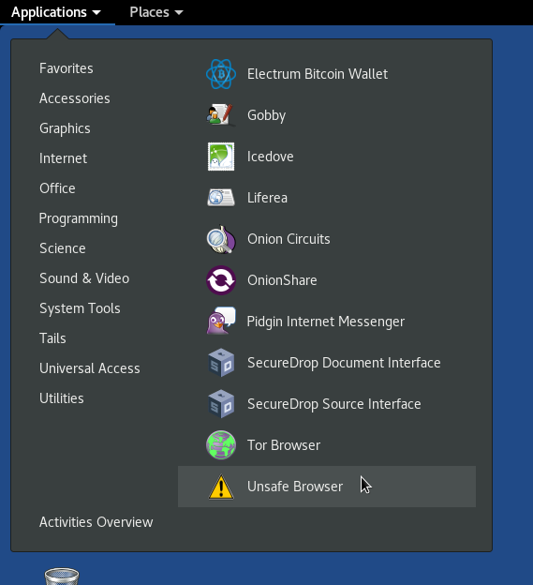
Task: Open SecureDrop Document Interface text label
Action: [x=344, y=363]
